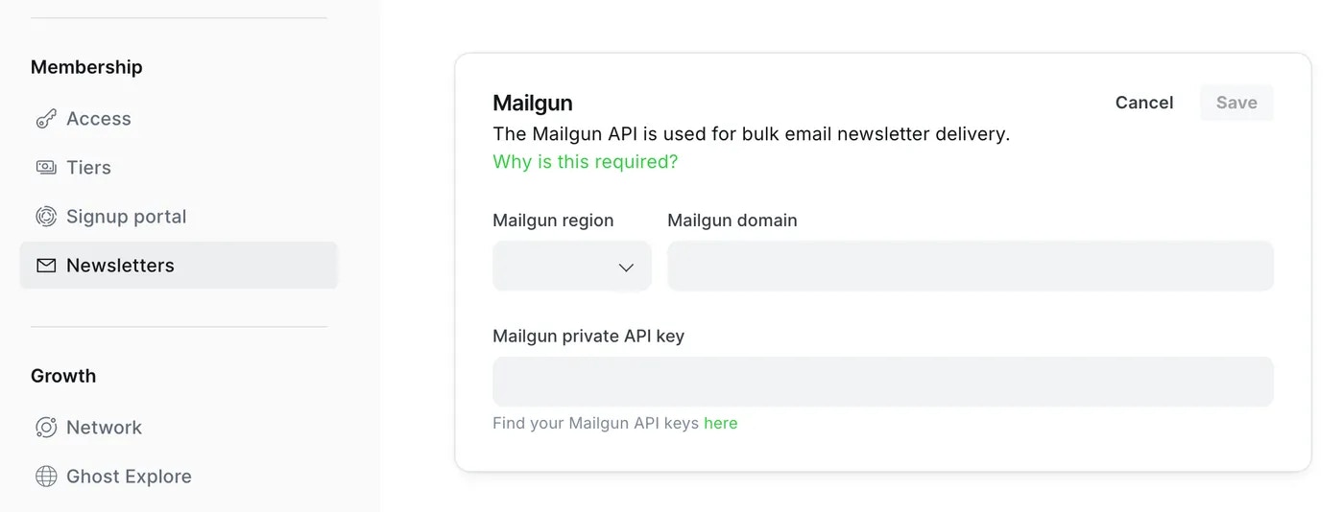Click the key icon beside Access
This screenshot has height=512, width=1344.
[x=46, y=119]
